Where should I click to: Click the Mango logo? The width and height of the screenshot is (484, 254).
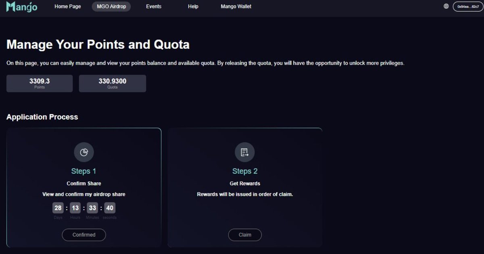coord(22,6)
